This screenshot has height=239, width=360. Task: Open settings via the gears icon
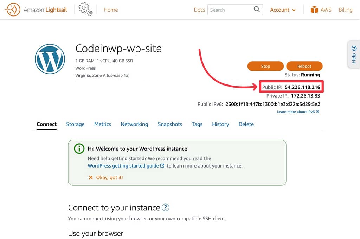[x=85, y=9]
